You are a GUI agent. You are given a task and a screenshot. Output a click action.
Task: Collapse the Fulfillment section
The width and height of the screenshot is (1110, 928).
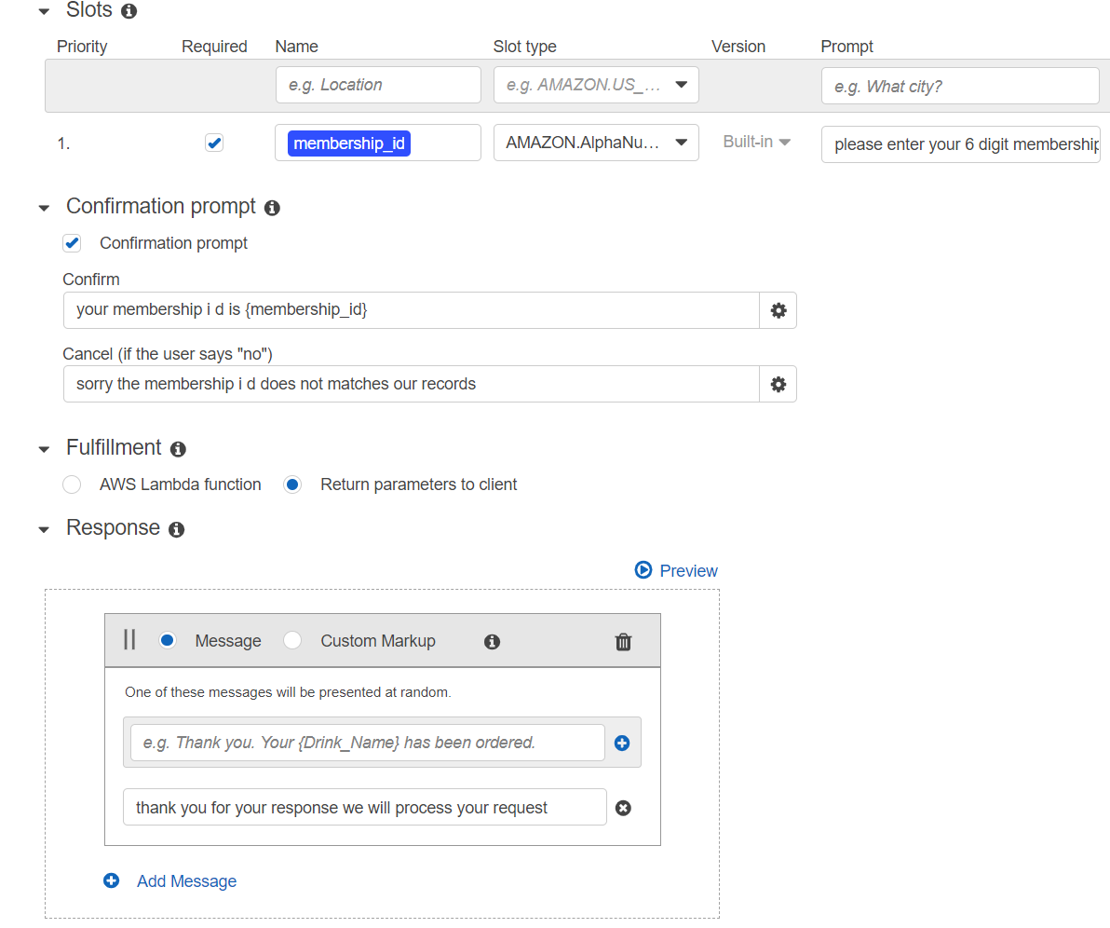44,449
